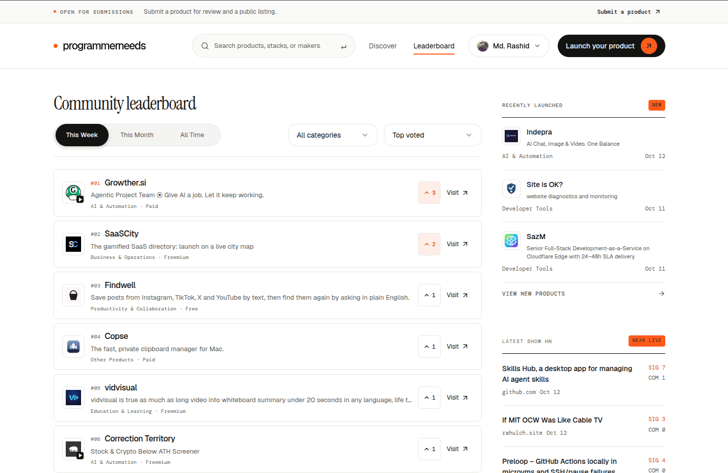Click the enter key icon in search bar
Screen dimensions: 728x473
pyautogui.click(x=344, y=46)
